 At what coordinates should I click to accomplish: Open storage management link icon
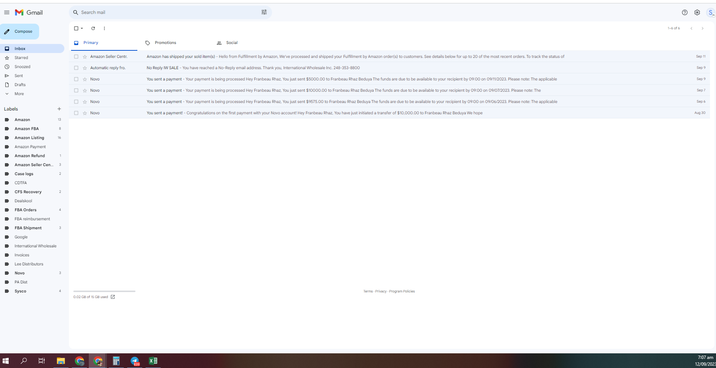pyautogui.click(x=112, y=297)
